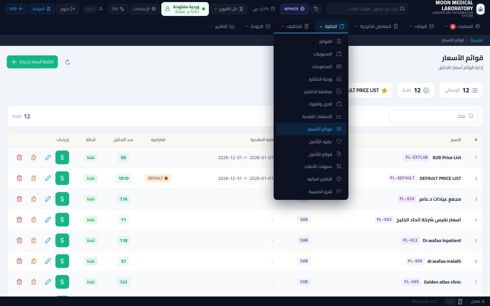
Task: Focus the price list بحث search box
Action: pyautogui.click(x=433, y=116)
